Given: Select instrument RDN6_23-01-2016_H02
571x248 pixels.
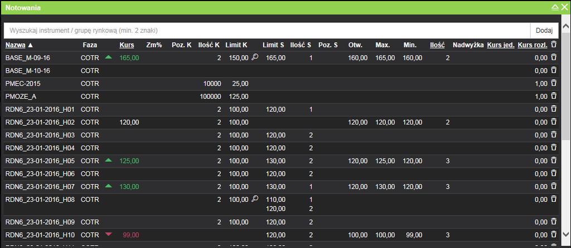Looking at the screenshot, I should pos(40,122).
